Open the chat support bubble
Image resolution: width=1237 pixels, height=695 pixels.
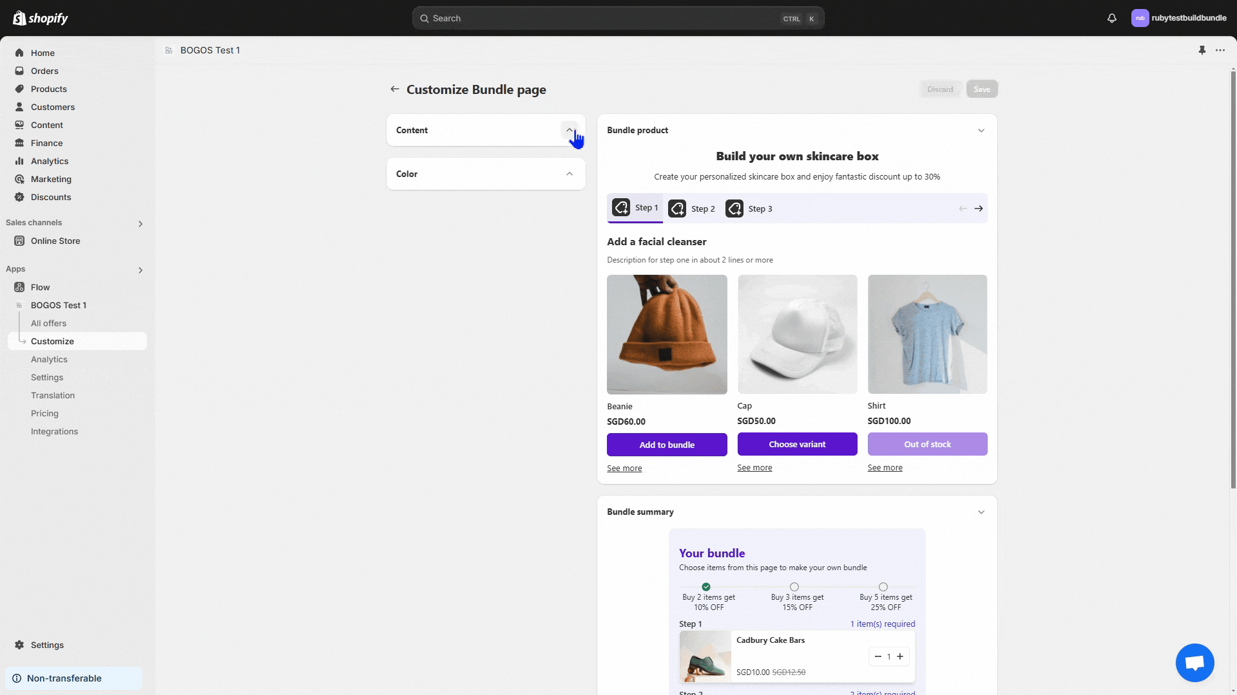click(x=1194, y=662)
